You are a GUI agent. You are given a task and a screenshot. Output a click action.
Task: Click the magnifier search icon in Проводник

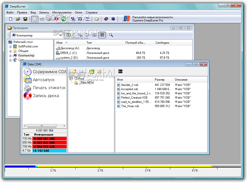coord(111,35)
